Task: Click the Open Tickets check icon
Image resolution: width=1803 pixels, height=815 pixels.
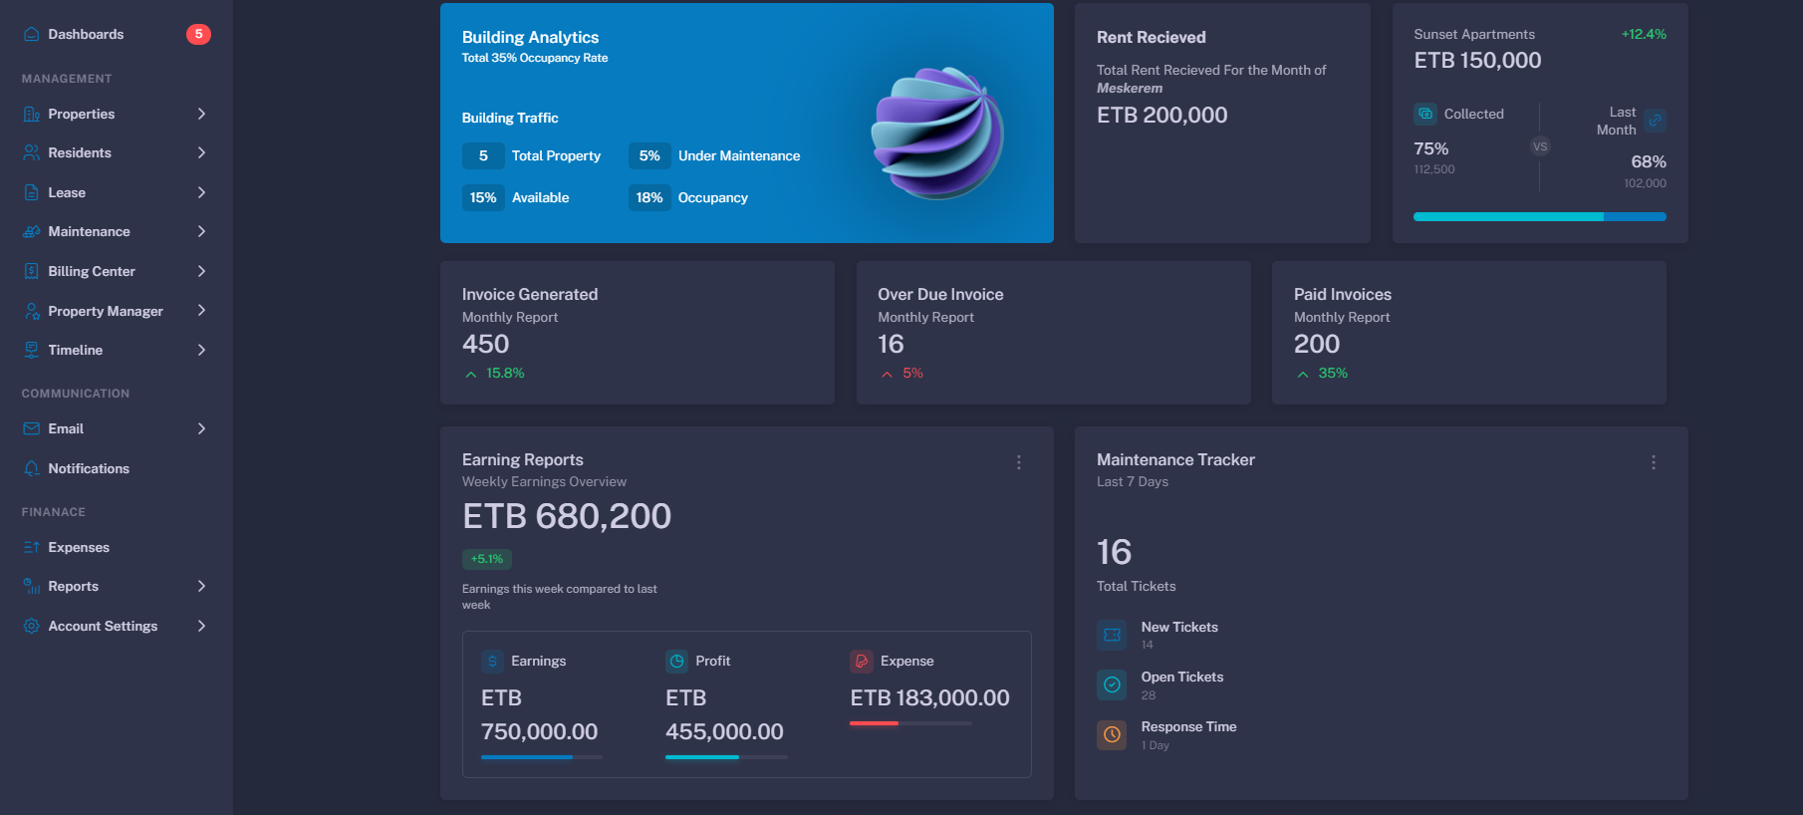Action: point(1112,684)
